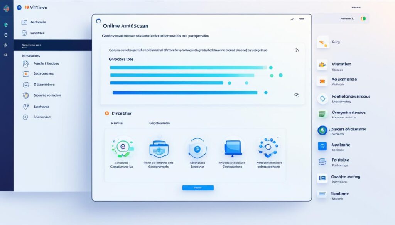Select the blue circular Scan icon in right panel
Viewport: 395px width, 225px height.
[x=322, y=130]
